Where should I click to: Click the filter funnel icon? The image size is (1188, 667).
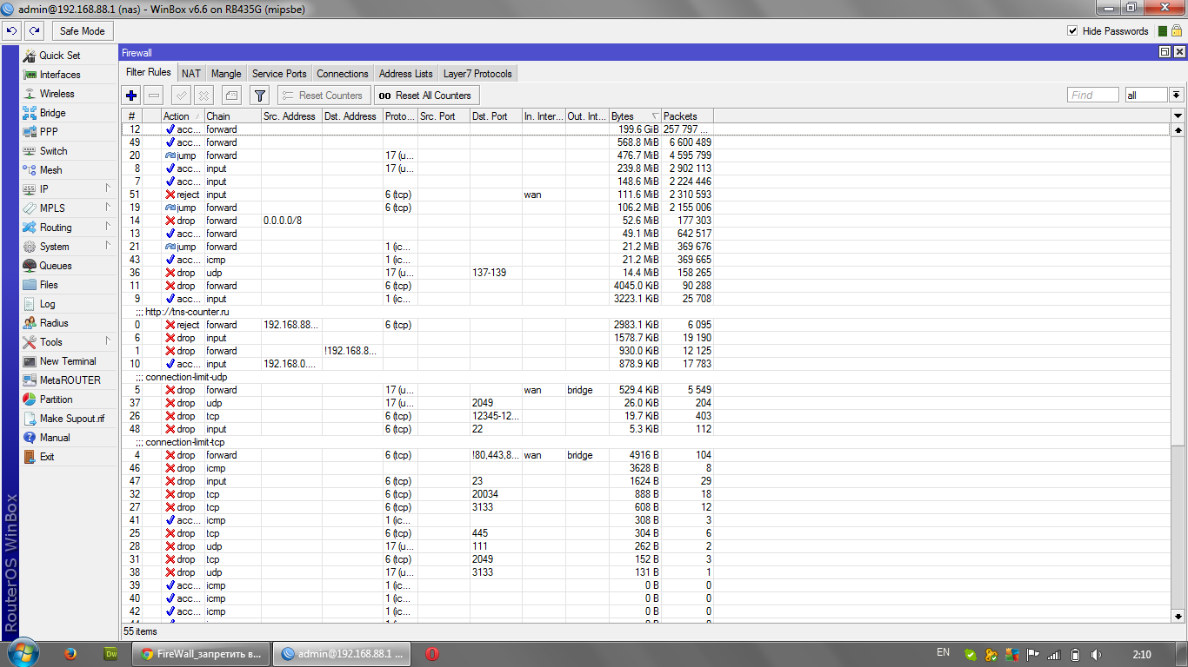click(259, 96)
